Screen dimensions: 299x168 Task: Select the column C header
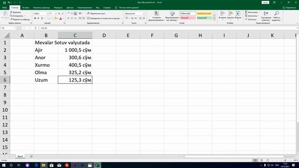(x=75, y=35)
